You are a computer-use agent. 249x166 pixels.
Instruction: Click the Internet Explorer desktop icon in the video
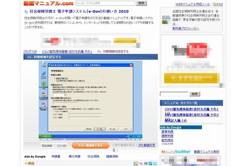tap(44, 74)
